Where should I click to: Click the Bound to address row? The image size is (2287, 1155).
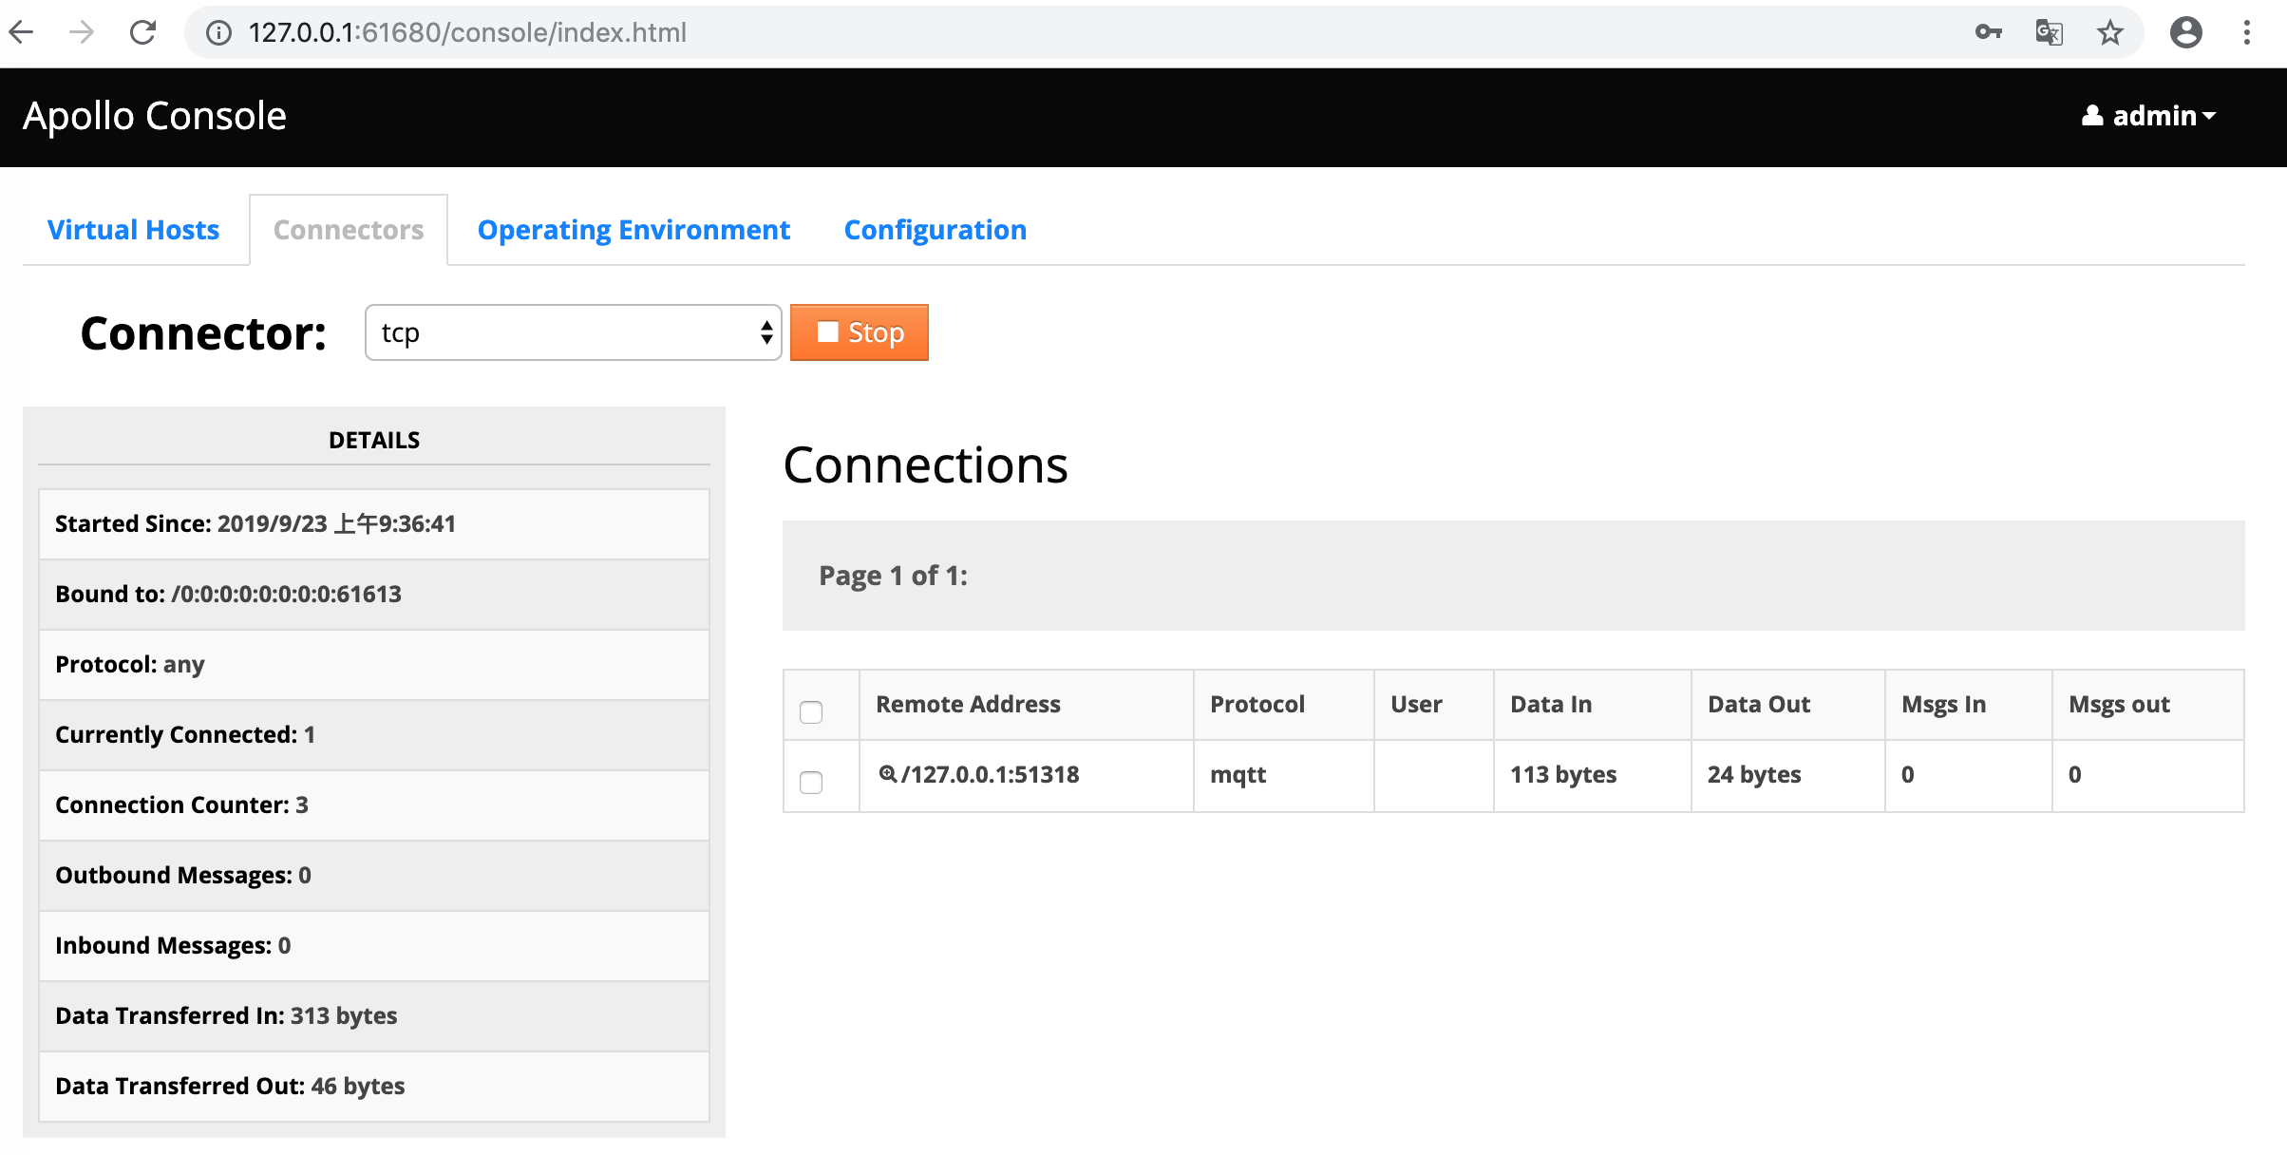coord(374,594)
